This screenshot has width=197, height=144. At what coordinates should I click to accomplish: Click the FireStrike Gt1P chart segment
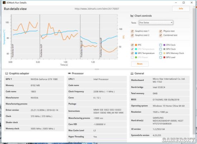click(x=26, y=37)
